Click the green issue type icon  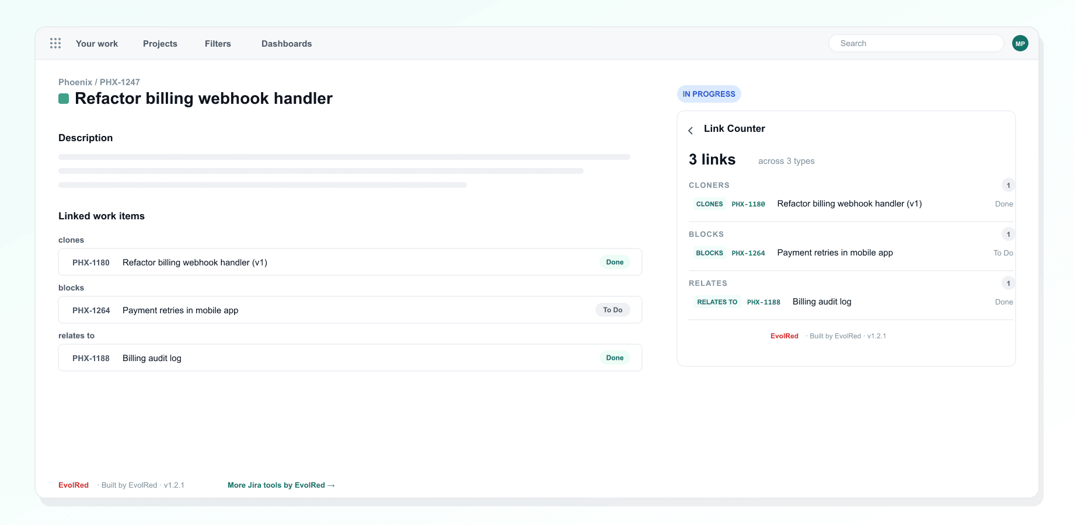click(x=64, y=99)
